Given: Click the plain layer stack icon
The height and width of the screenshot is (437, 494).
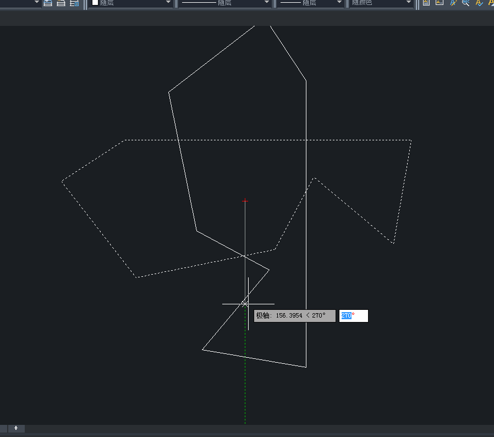Looking at the screenshot, I should (x=48, y=3).
